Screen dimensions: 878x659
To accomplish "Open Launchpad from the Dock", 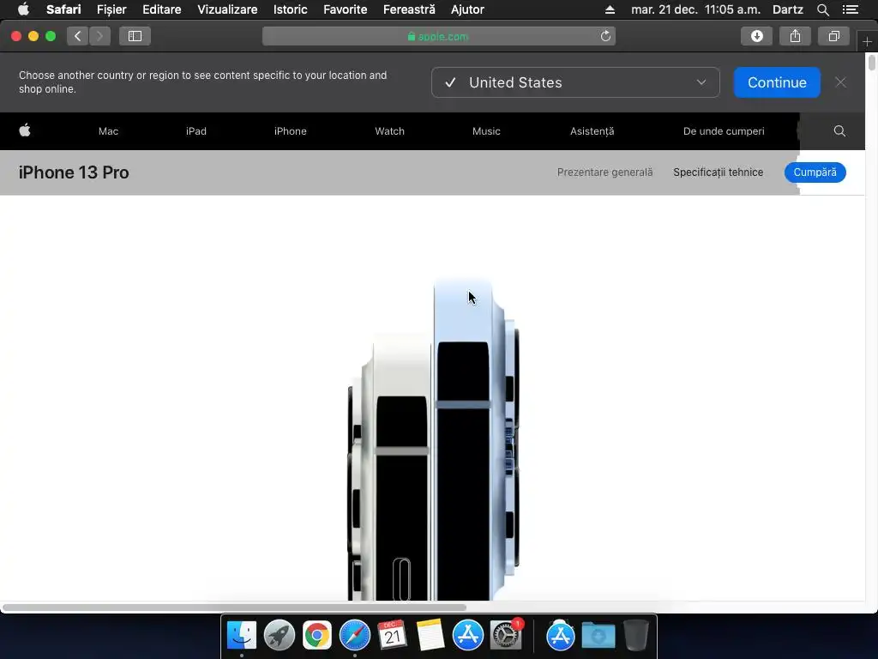I will (x=280, y=636).
